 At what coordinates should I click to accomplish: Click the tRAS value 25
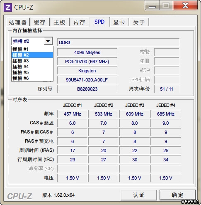166,151
